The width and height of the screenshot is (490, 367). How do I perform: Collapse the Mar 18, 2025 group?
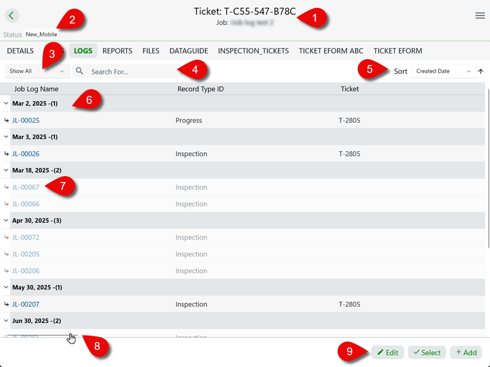coord(6,170)
